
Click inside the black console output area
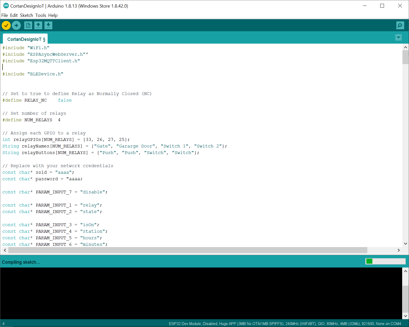click(201, 293)
